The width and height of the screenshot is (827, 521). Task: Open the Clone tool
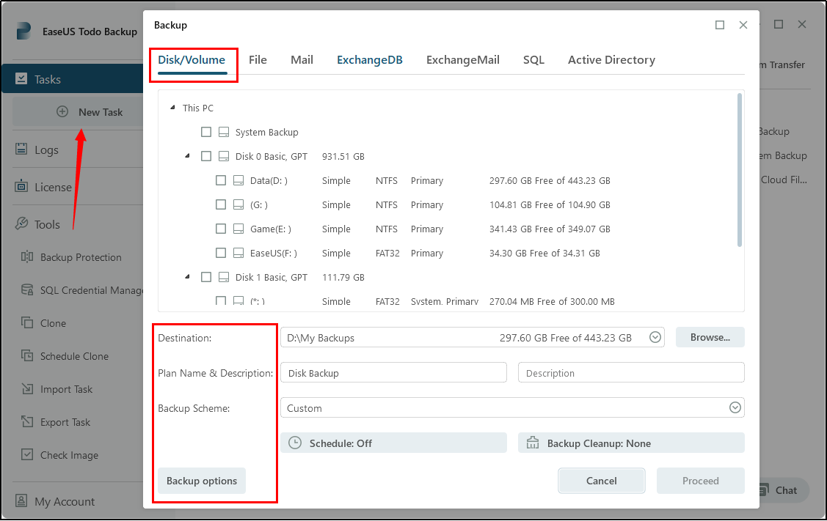[x=52, y=322]
